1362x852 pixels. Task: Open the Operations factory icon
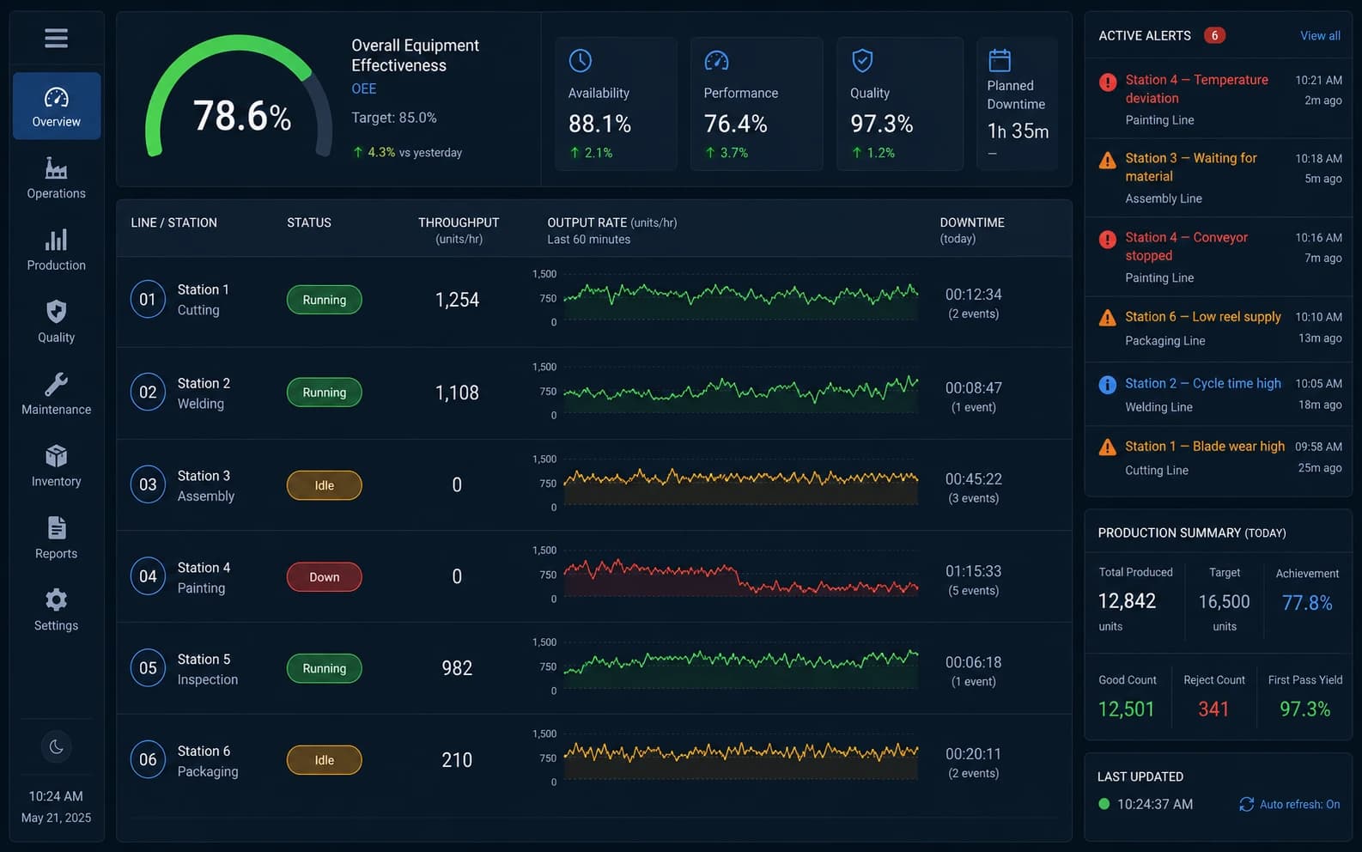(x=57, y=168)
